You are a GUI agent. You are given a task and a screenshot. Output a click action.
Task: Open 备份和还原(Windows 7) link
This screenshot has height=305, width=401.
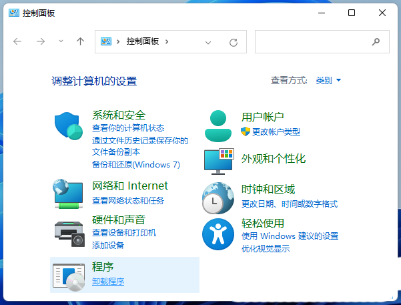136,164
